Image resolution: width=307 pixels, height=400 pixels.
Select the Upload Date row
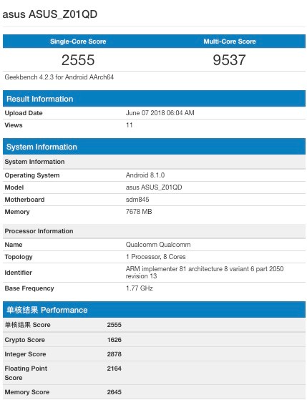pos(154,113)
